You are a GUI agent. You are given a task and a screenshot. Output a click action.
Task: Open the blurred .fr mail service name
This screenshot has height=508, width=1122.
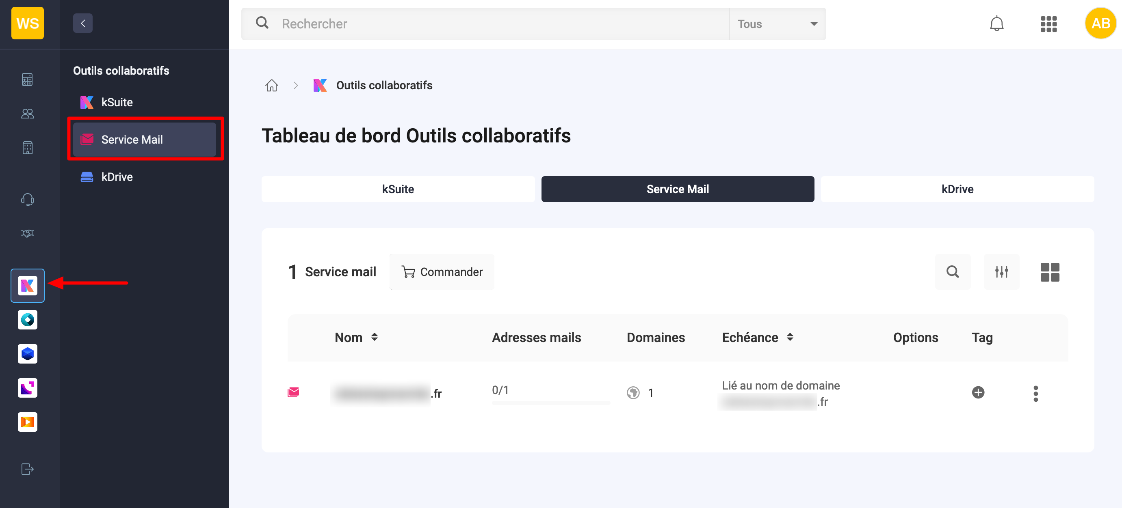(388, 394)
